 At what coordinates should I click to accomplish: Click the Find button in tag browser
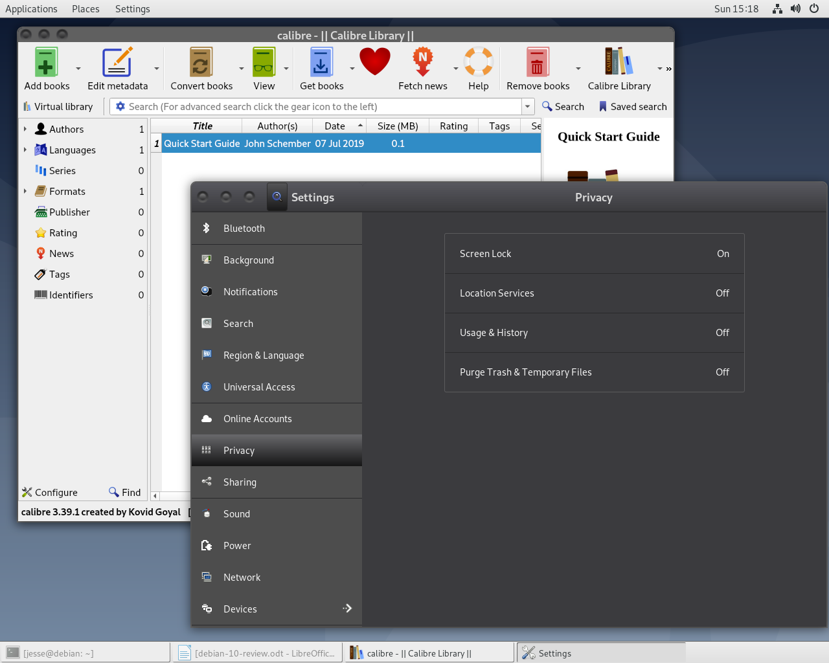point(125,492)
